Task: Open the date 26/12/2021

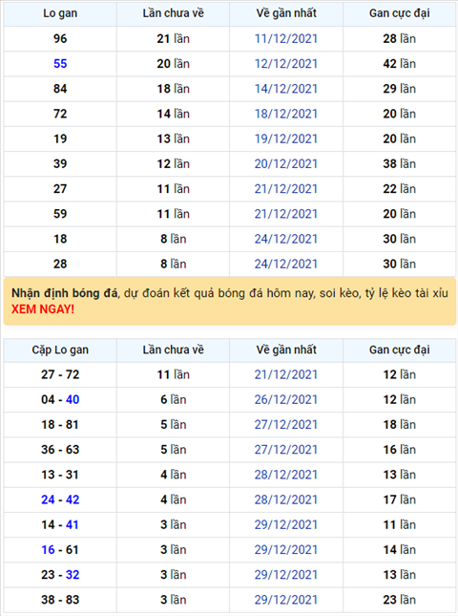Action: pyautogui.click(x=286, y=399)
